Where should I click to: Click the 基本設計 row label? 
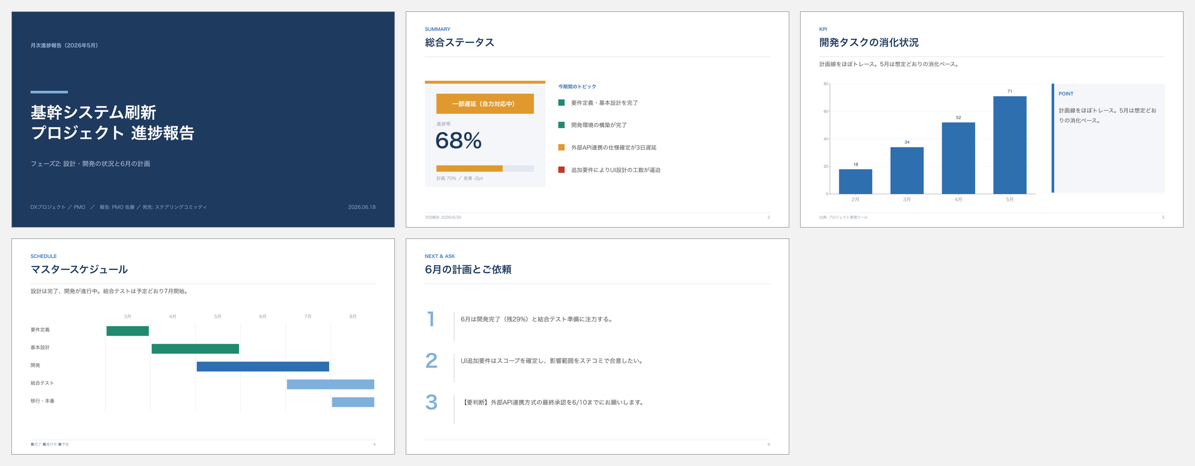(x=40, y=347)
